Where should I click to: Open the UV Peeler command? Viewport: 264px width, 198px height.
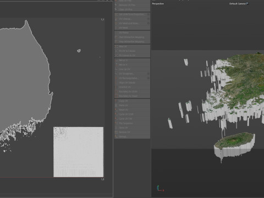point(132,32)
